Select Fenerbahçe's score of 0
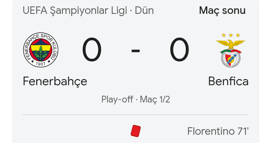 [92, 50]
